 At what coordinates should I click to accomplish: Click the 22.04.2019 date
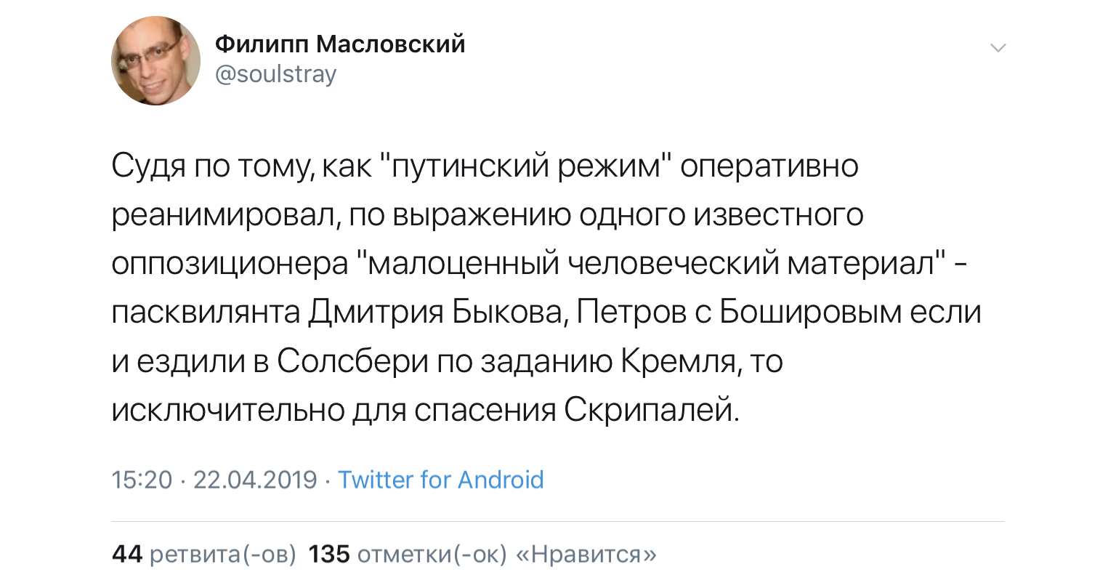[x=255, y=480]
